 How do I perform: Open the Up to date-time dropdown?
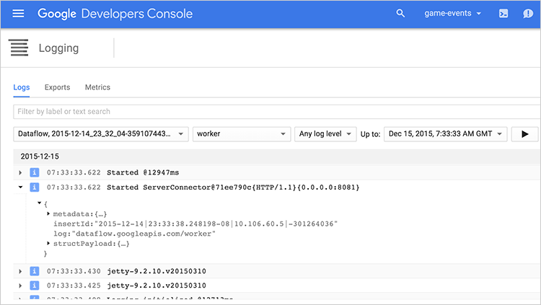click(x=446, y=134)
